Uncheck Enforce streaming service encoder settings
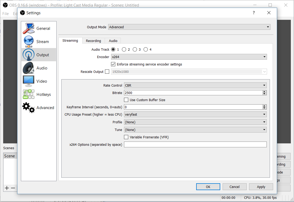The width and height of the screenshot is (294, 202). pyautogui.click(x=113, y=64)
